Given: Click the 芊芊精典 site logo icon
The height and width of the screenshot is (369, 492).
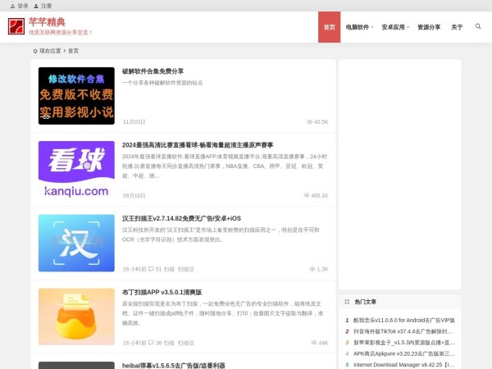Looking at the screenshot, I should coord(16,27).
